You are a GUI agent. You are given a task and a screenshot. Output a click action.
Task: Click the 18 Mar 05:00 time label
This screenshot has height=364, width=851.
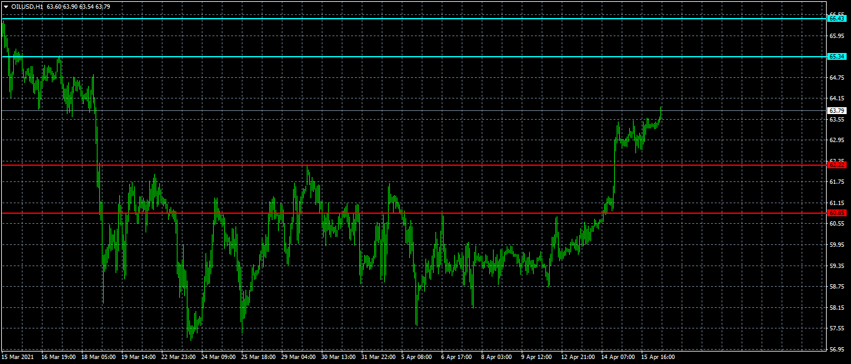[99, 357]
